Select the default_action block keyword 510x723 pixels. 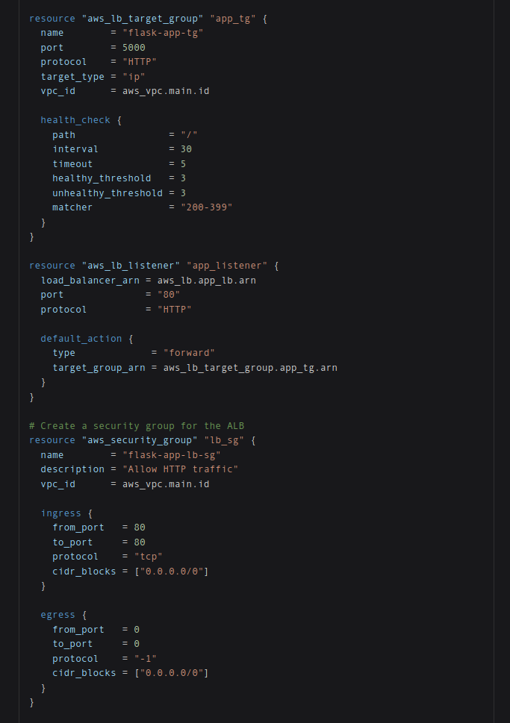pos(81,339)
